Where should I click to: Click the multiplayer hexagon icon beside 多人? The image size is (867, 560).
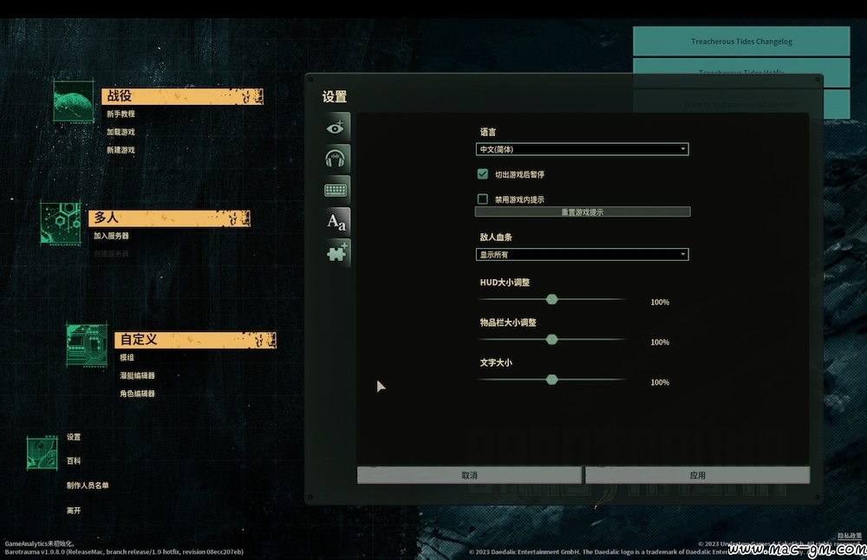tap(61, 224)
